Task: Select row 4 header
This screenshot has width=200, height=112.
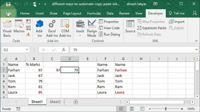Action: click(x=3, y=81)
